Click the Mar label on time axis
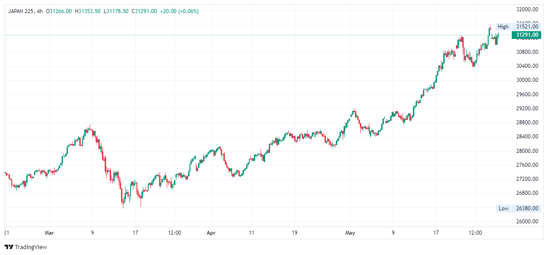This screenshot has width=548, height=255. pyautogui.click(x=49, y=233)
